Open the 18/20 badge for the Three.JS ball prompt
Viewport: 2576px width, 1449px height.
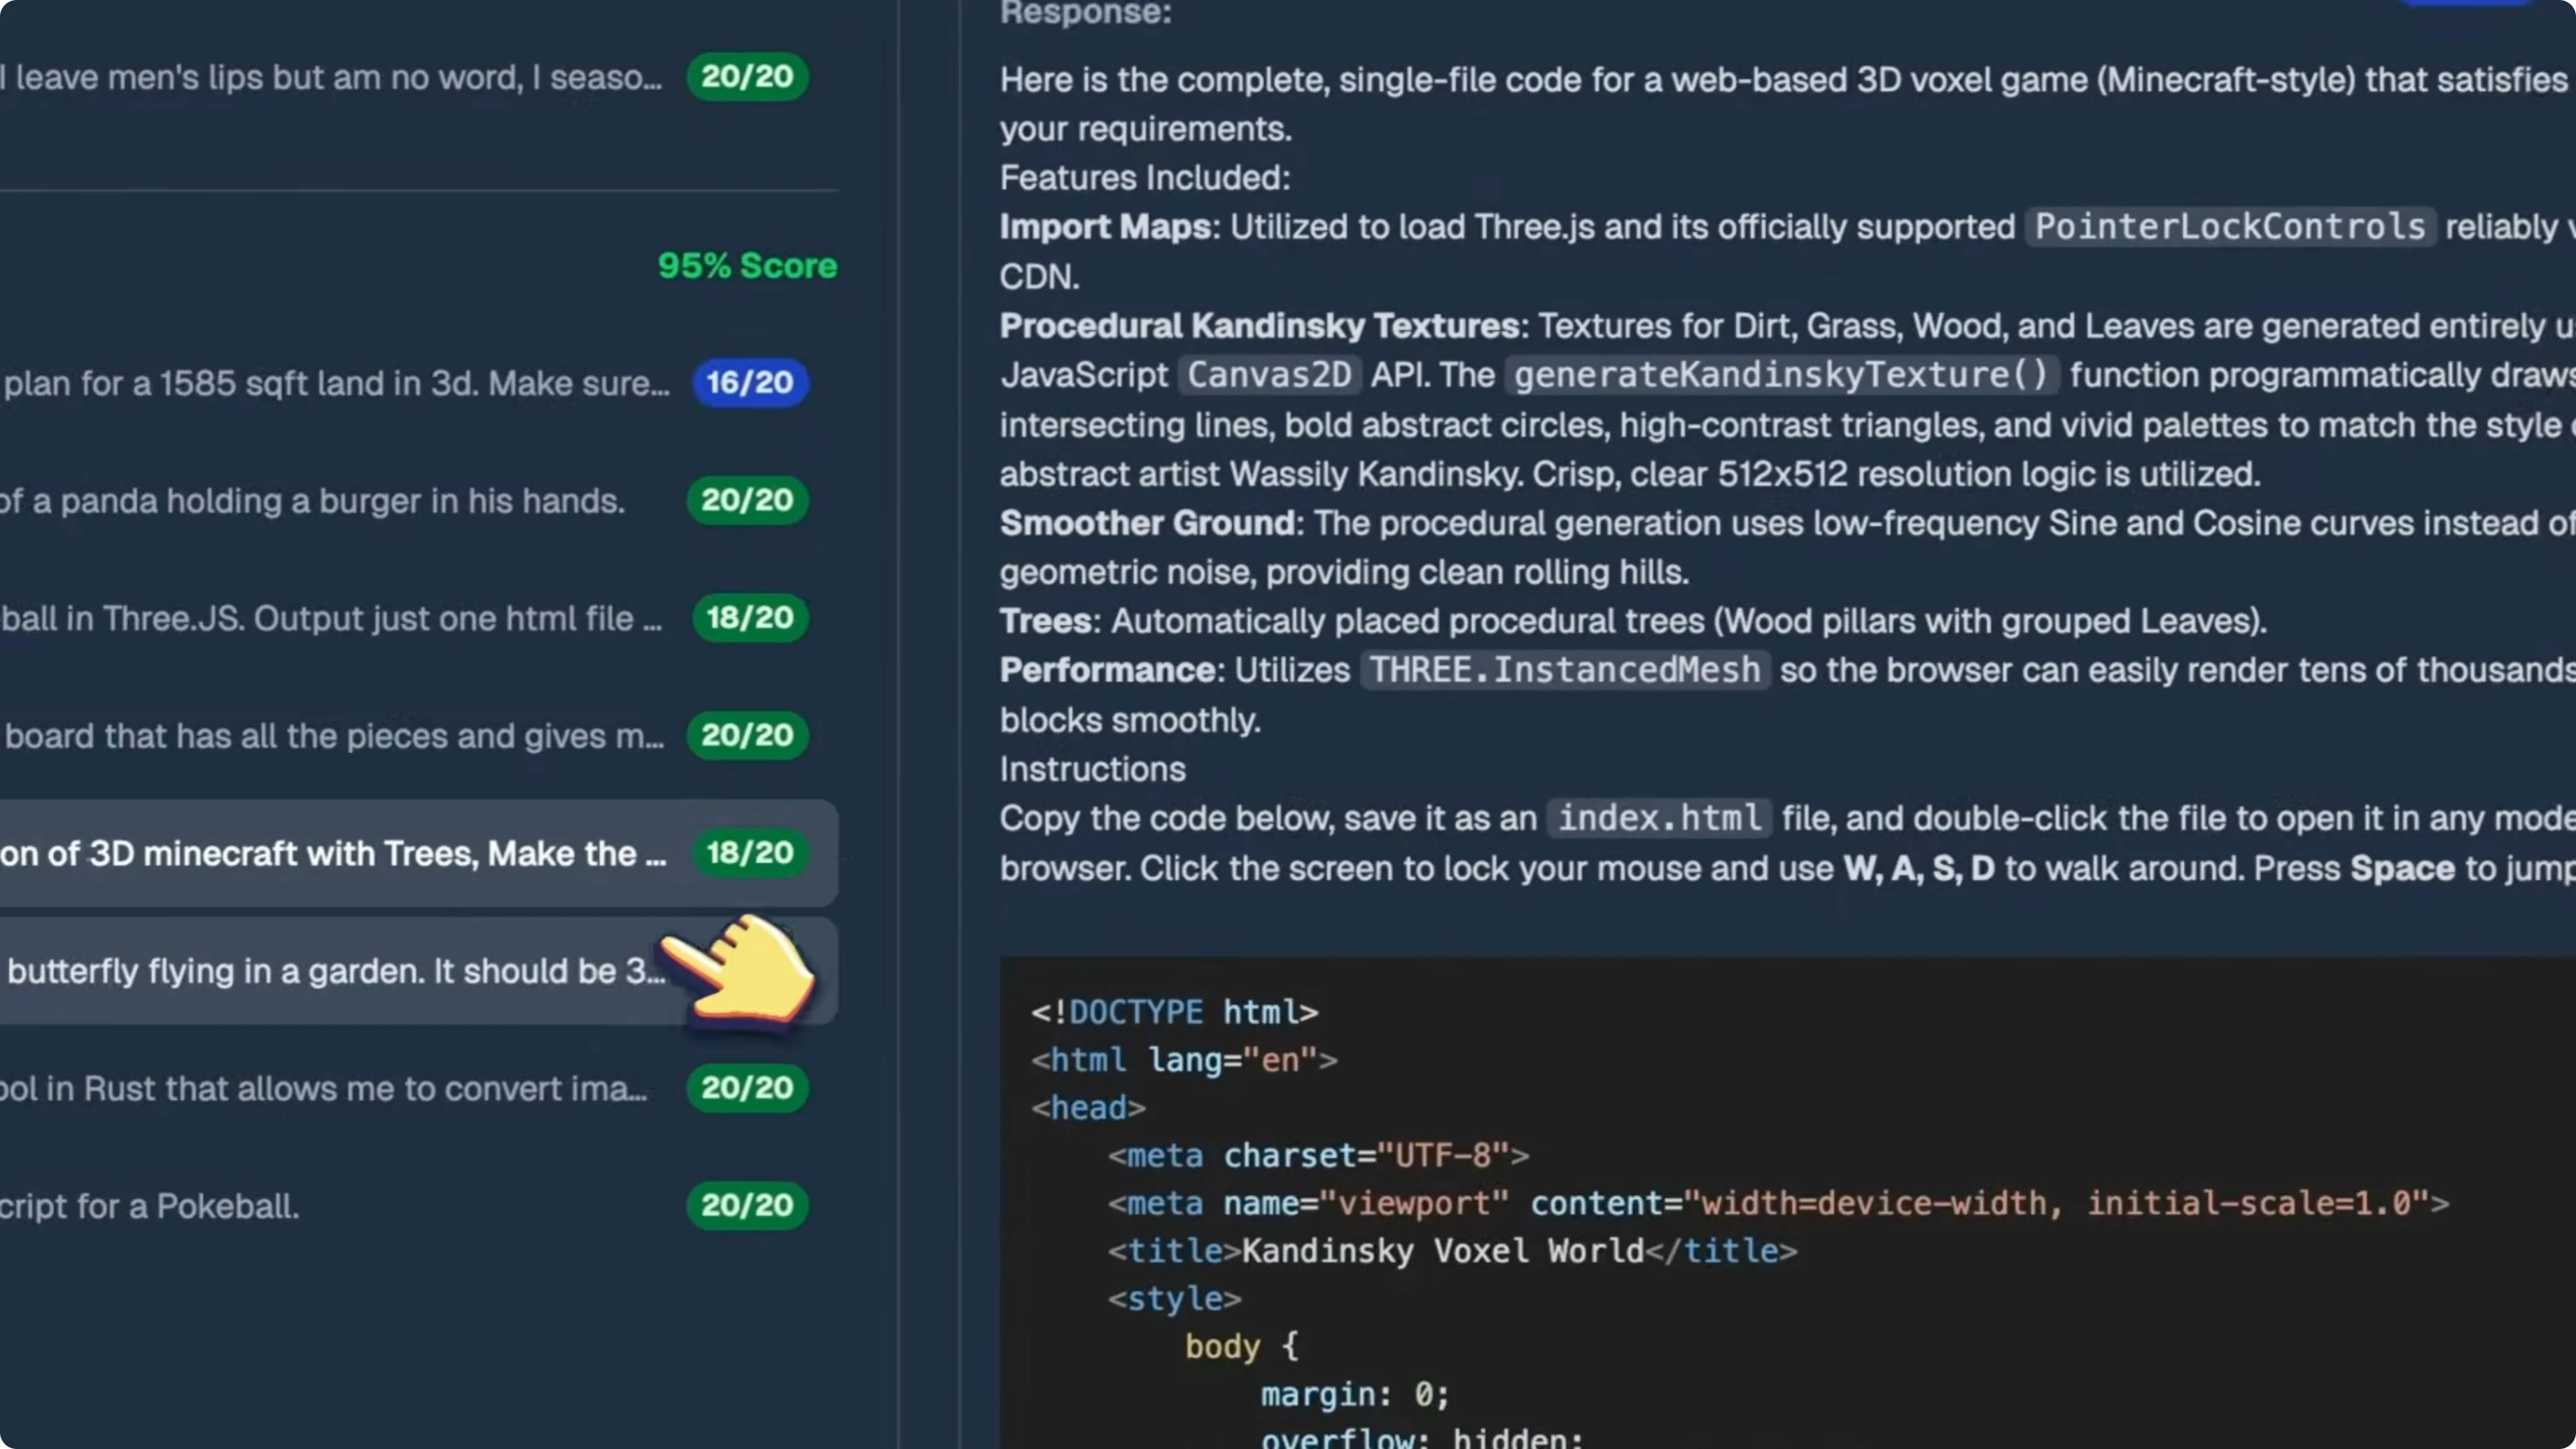point(749,618)
